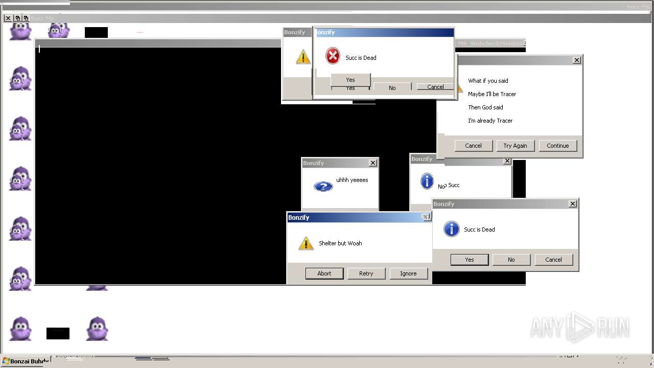Click Ignore in the Shelter but Woah dialog
The width and height of the screenshot is (654, 368).
[x=408, y=273]
